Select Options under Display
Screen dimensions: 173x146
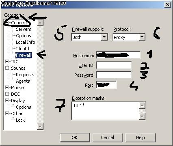tap(24, 107)
